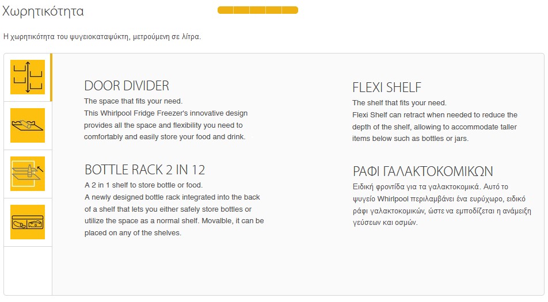Click the FLEXI SHELF heading
Image resolution: width=548 pixels, height=302 pixels.
(387, 87)
